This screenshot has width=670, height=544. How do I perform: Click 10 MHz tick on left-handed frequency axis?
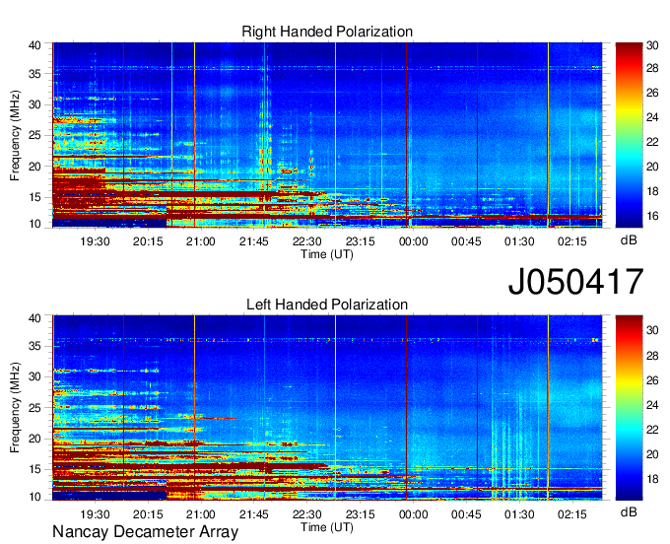click(x=34, y=497)
